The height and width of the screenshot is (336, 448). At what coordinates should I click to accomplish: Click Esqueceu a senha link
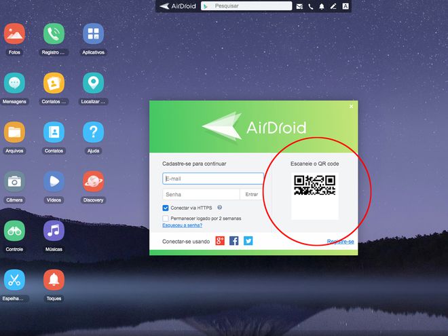coord(183,225)
